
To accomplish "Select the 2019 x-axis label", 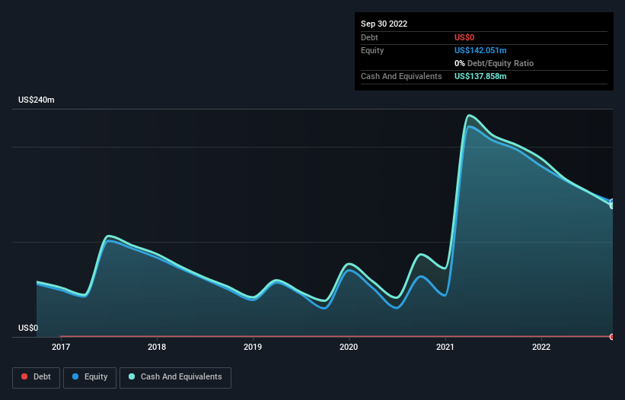I will tap(253, 347).
